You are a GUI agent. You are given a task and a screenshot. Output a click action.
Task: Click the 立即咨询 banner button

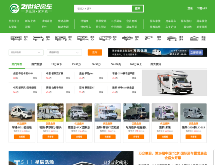point(196,52)
